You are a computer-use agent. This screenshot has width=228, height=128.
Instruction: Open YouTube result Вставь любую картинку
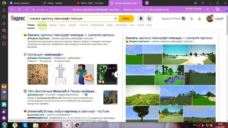(x=68, y=111)
